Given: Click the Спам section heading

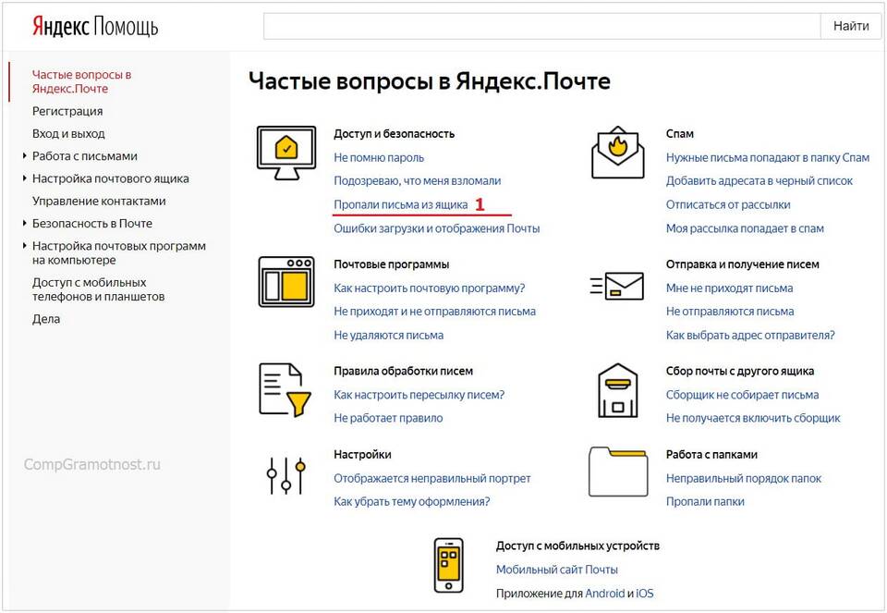Looking at the screenshot, I should click(679, 133).
